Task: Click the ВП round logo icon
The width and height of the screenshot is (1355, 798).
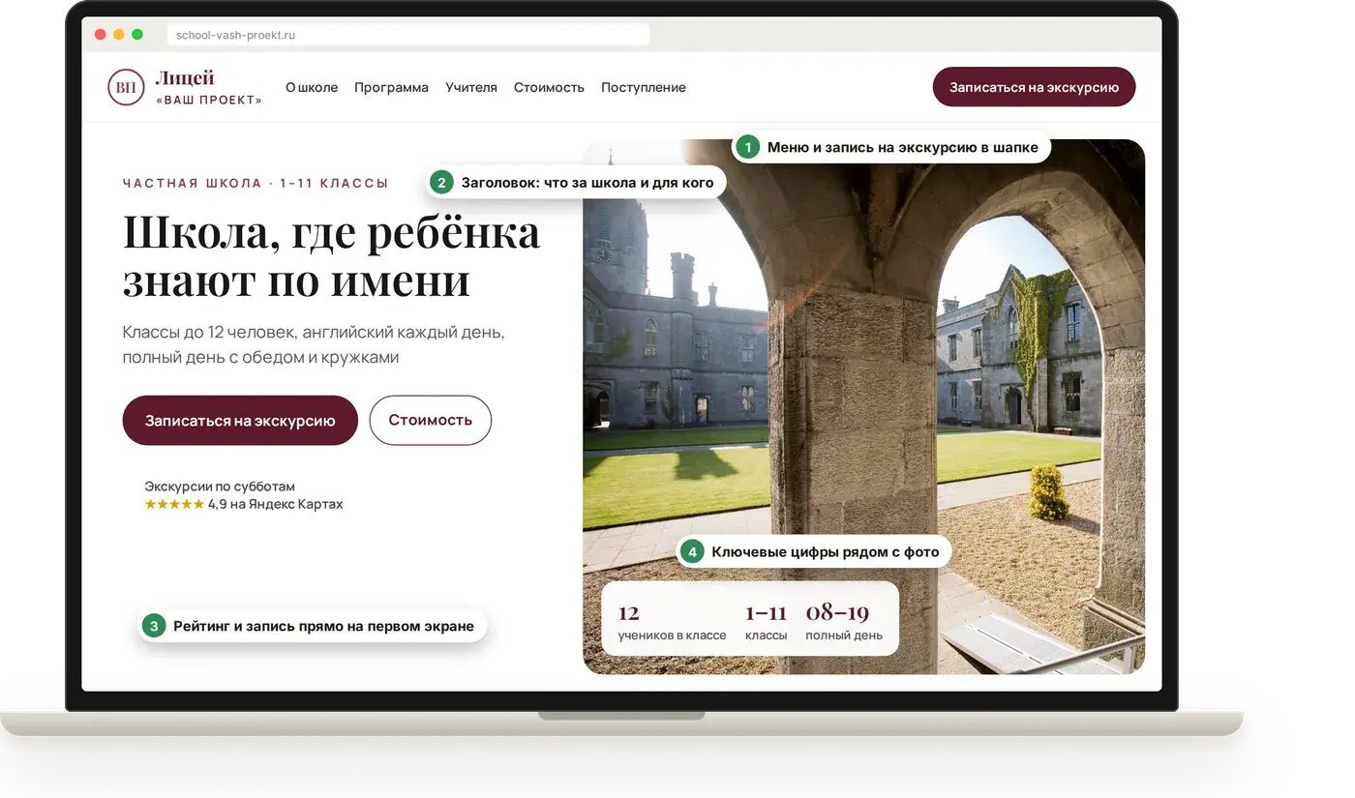Action: pos(125,87)
